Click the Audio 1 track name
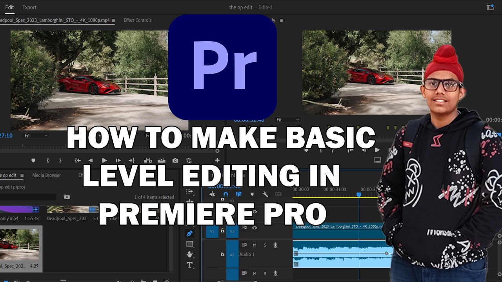 247,254
